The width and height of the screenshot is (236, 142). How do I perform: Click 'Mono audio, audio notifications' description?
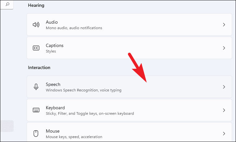pyautogui.click(x=74, y=28)
